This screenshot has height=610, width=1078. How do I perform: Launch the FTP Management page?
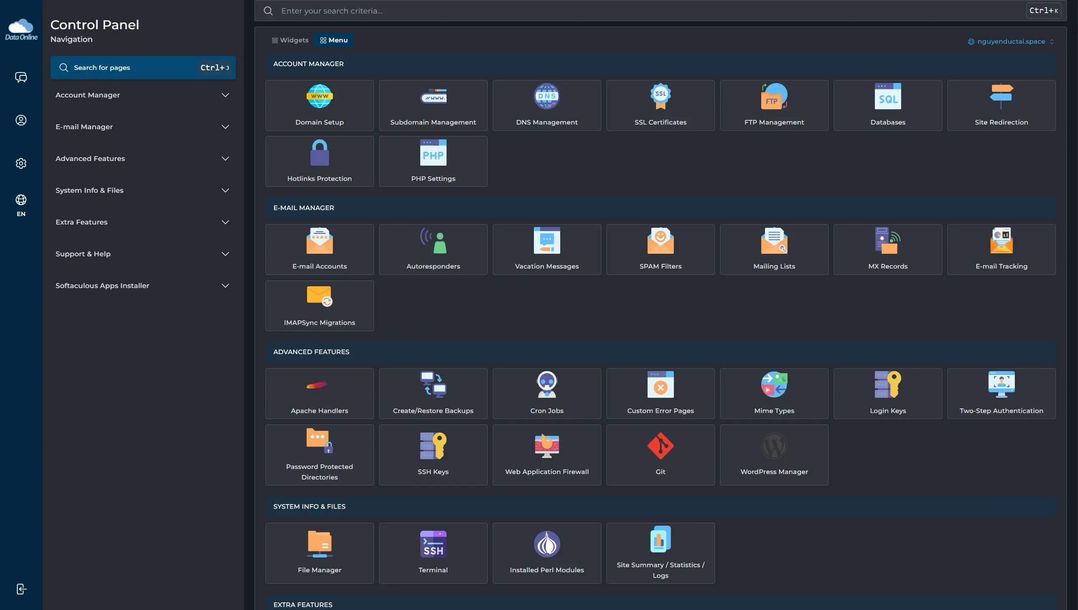point(774,105)
